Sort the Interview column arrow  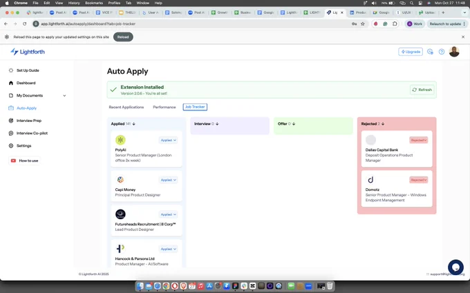217,124
